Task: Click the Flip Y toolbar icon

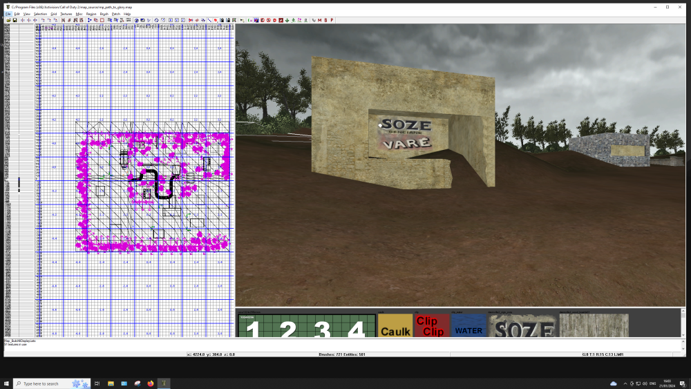Action: (29, 20)
